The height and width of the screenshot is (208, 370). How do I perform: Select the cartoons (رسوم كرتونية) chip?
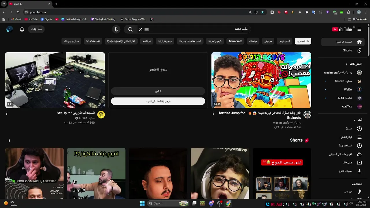(x=165, y=41)
